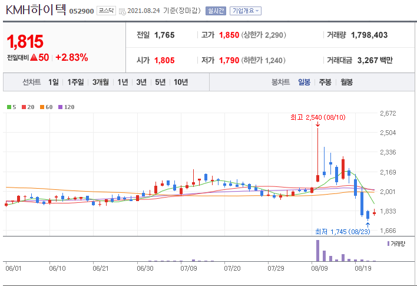Switch to 주봉 candle chart
Image resolution: width=417 pixels, height=286 pixels.
click(x=325, y=82)
